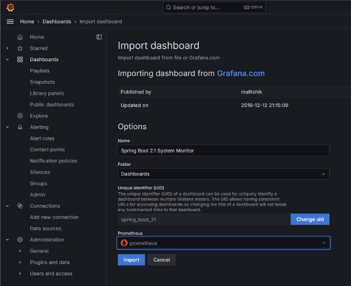Open alerting Admin

point(38,195)
